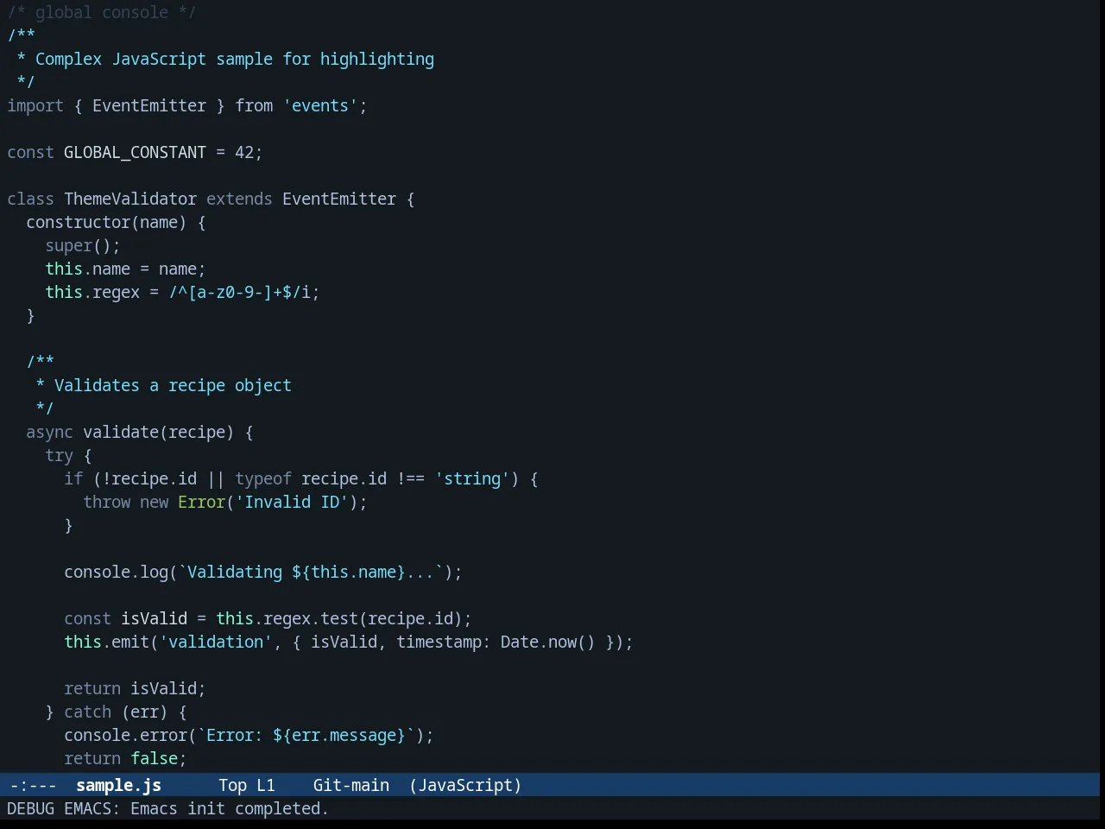Click the Git-main branch indicator
1105x829 pixels.
point(350,785)
